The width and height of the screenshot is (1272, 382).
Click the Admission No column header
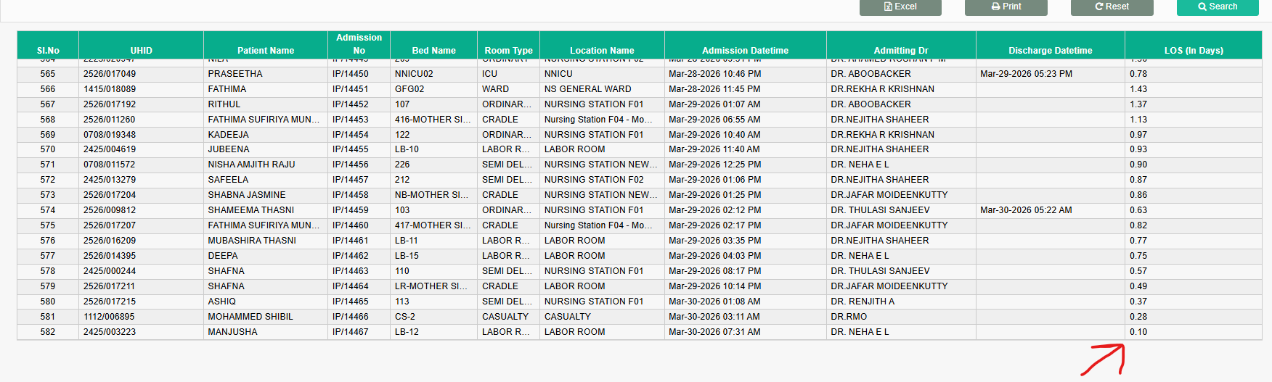coord(359,44)
